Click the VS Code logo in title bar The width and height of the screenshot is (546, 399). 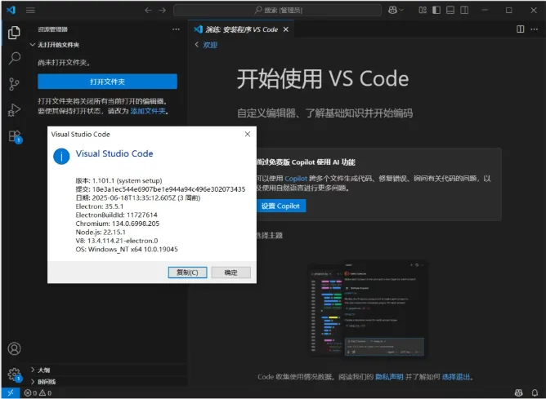pos(11,10)
